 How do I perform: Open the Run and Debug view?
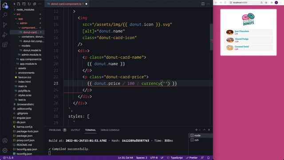coord(5,35)
